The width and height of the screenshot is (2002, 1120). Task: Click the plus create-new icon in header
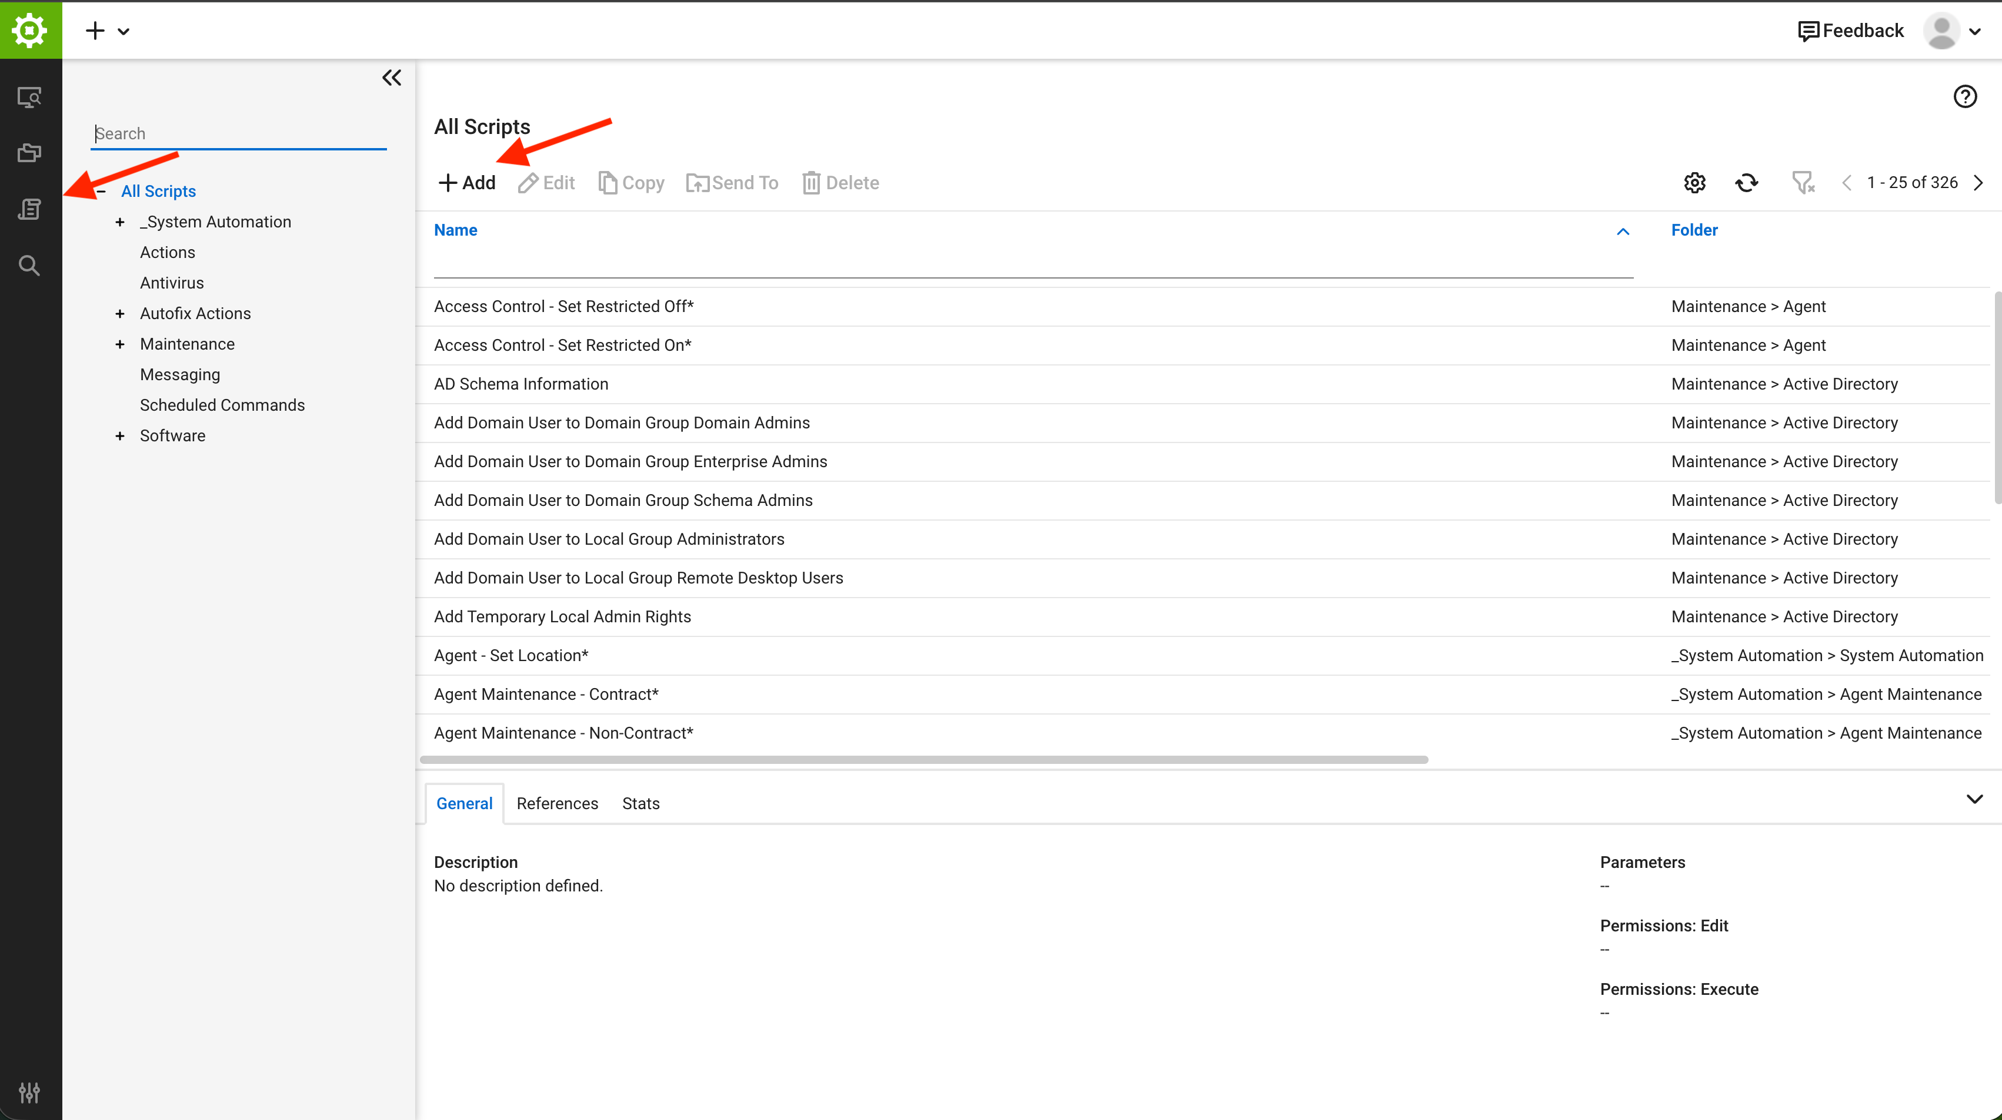pyautogui.click(x=95, y=31)
